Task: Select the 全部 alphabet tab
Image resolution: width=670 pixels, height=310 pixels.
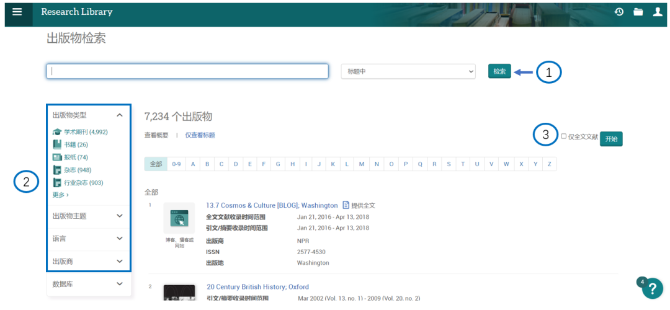Action: point(156,164)
